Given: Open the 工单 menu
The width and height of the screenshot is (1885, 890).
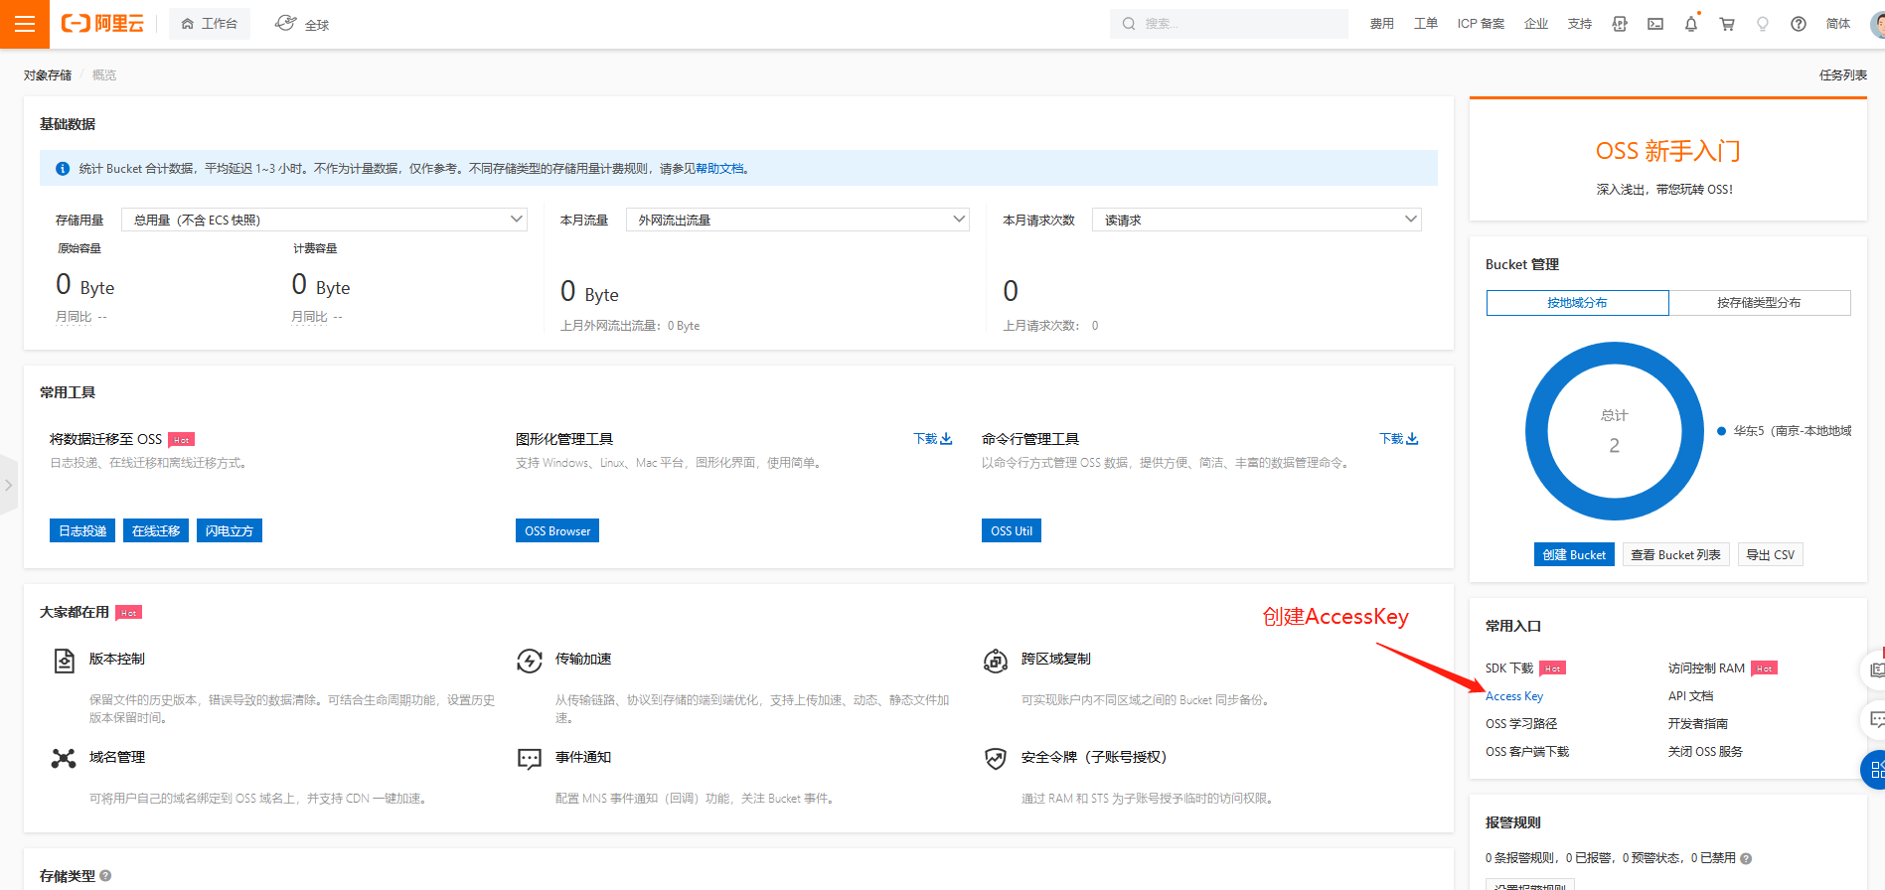Looking at the screenshot, I should (x=1425, y=24).
